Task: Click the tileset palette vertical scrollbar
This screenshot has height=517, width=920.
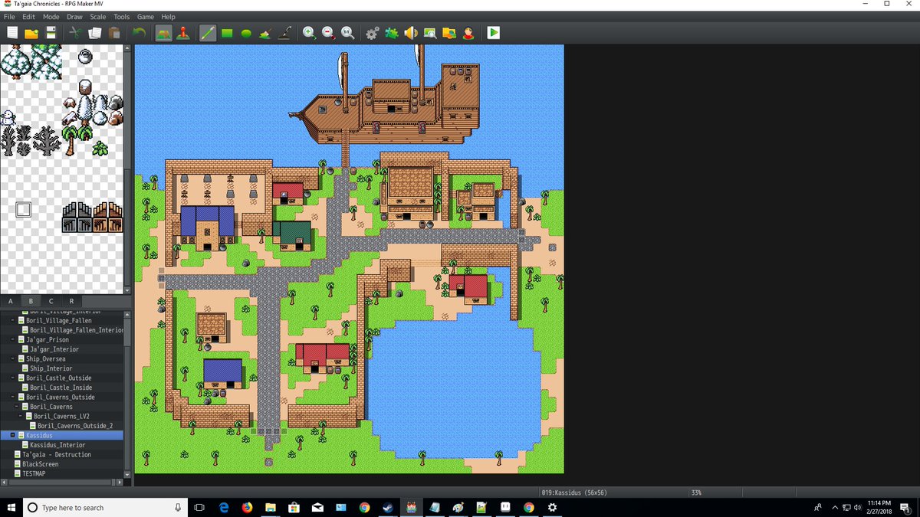Action: point(127,169)
